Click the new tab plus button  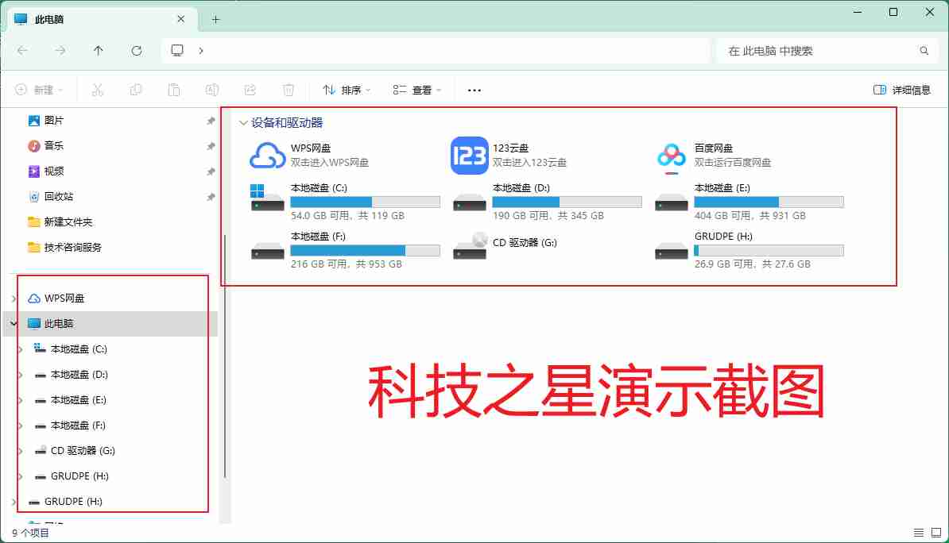pos(215,18)
